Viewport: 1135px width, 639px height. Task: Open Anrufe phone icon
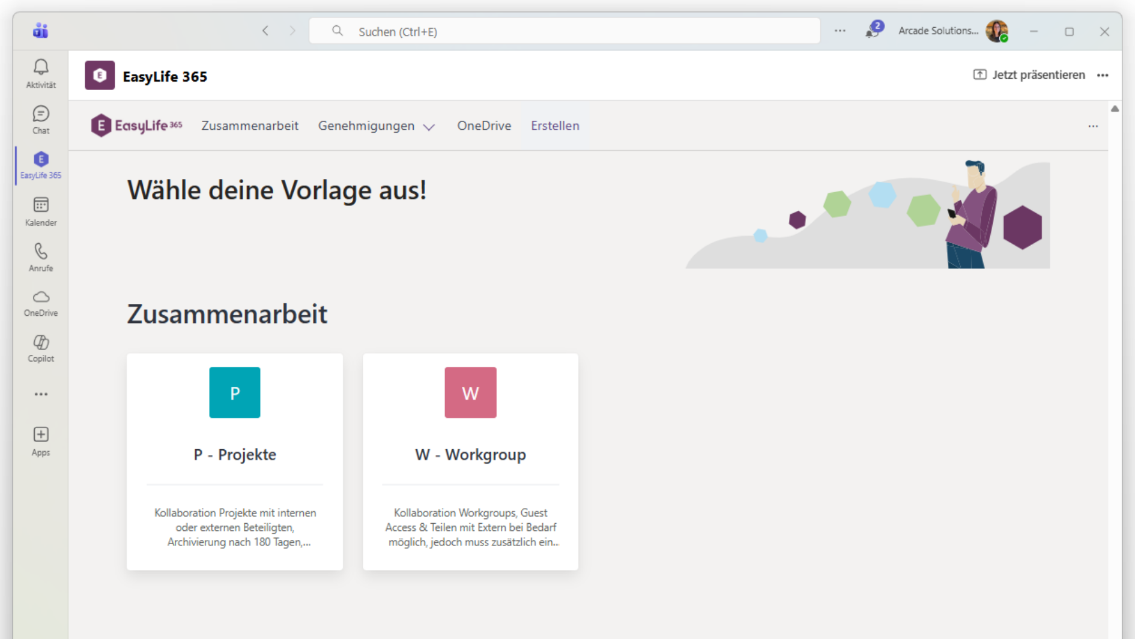tap(41, 257)
